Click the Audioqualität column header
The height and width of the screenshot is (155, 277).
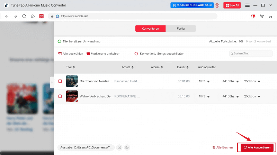[x=207, y=67]
